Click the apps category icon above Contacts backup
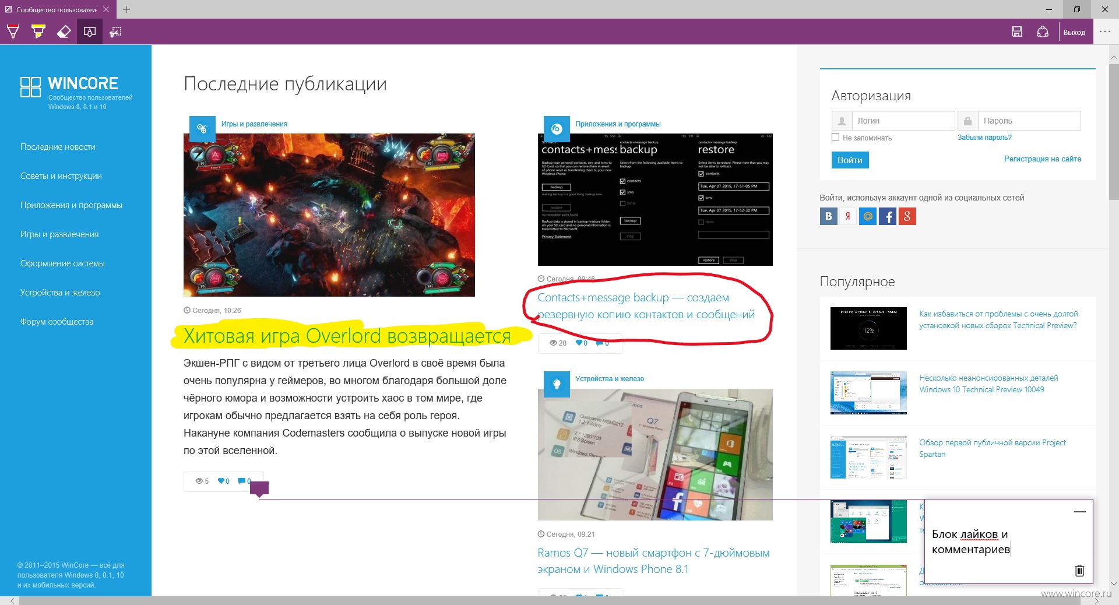 click(x=557, y=129)
